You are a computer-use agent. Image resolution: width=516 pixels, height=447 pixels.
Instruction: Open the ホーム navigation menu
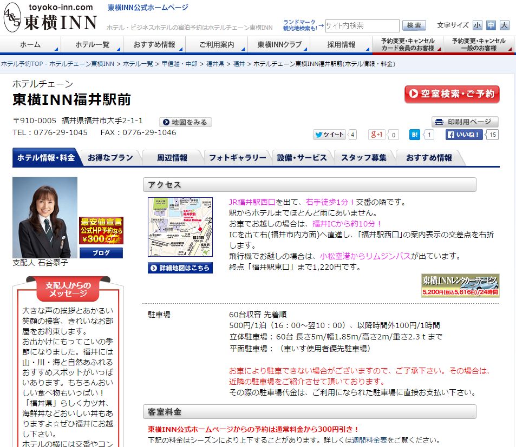point(30,45)
